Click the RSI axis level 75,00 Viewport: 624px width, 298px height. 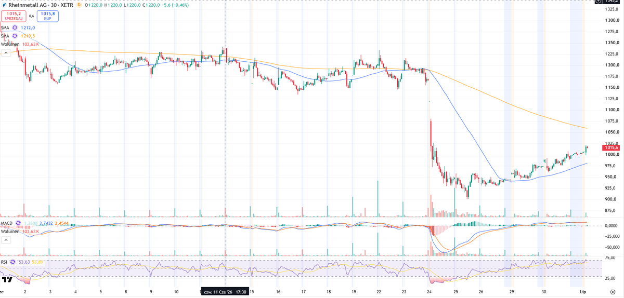[611, 258]
